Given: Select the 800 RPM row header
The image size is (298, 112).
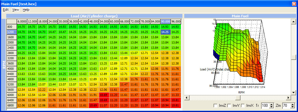Looking at the screenshot, I should point(12,27).
